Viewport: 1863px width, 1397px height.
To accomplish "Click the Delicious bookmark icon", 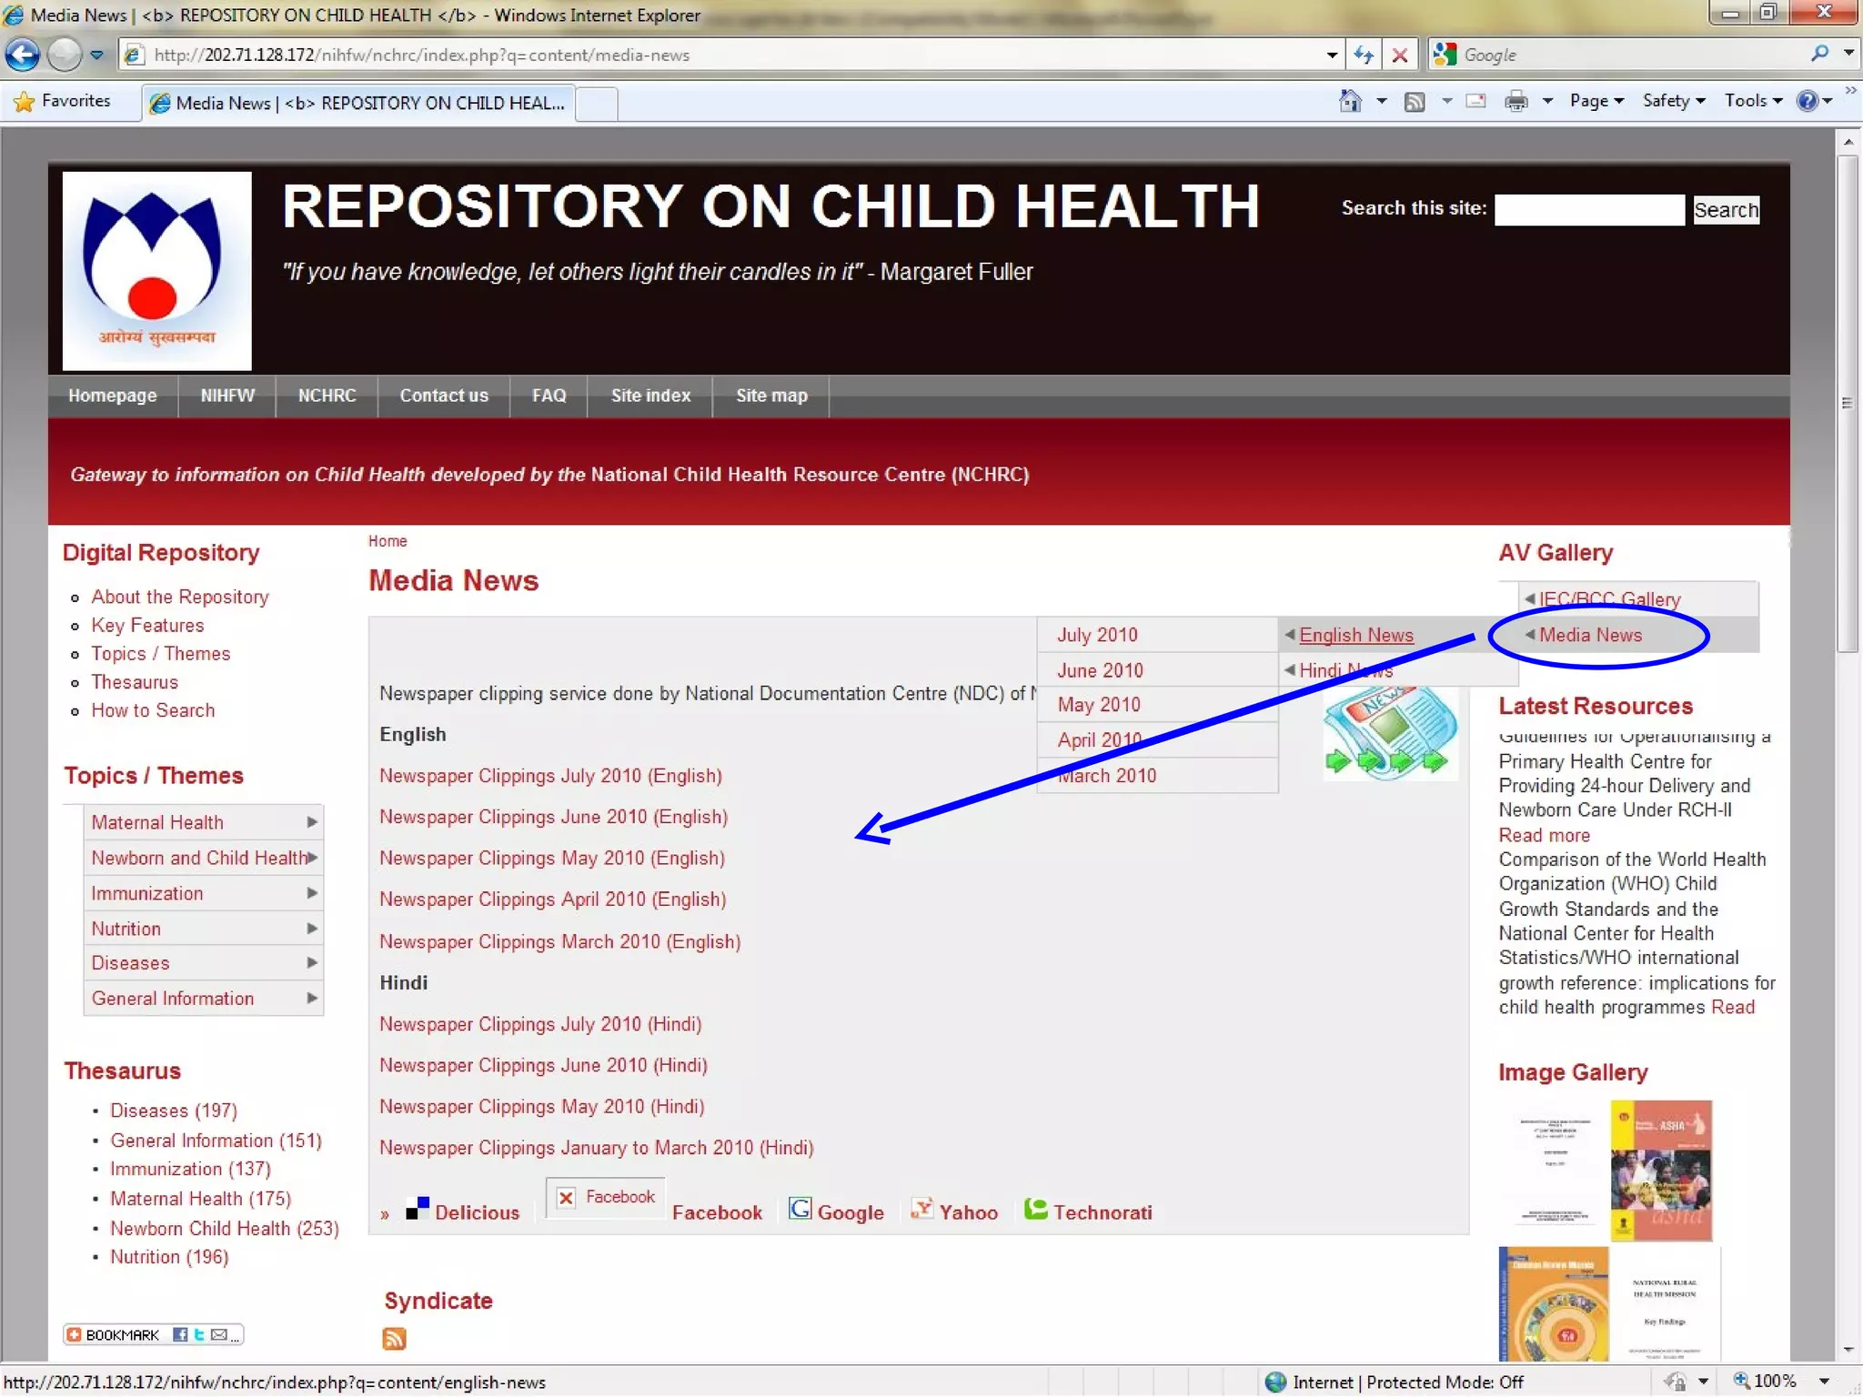I will point(418,1209).
